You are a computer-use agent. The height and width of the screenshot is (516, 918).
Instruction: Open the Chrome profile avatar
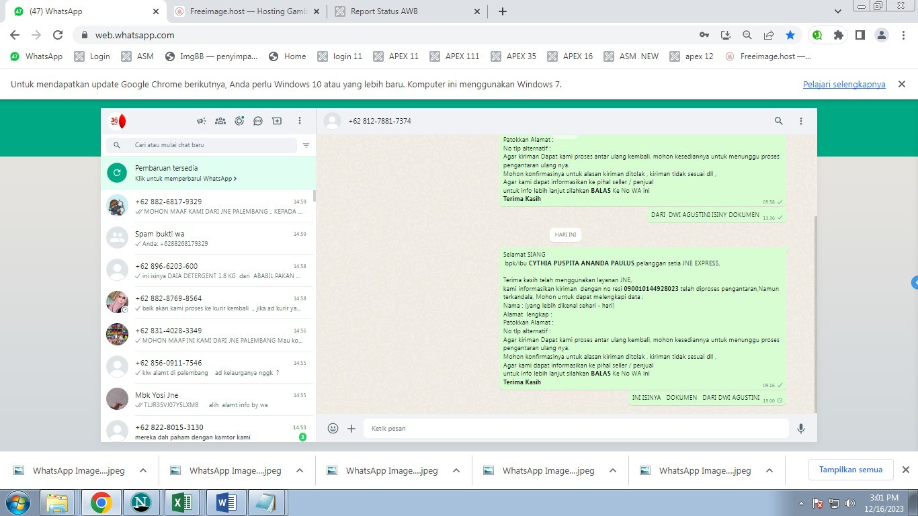882,35
